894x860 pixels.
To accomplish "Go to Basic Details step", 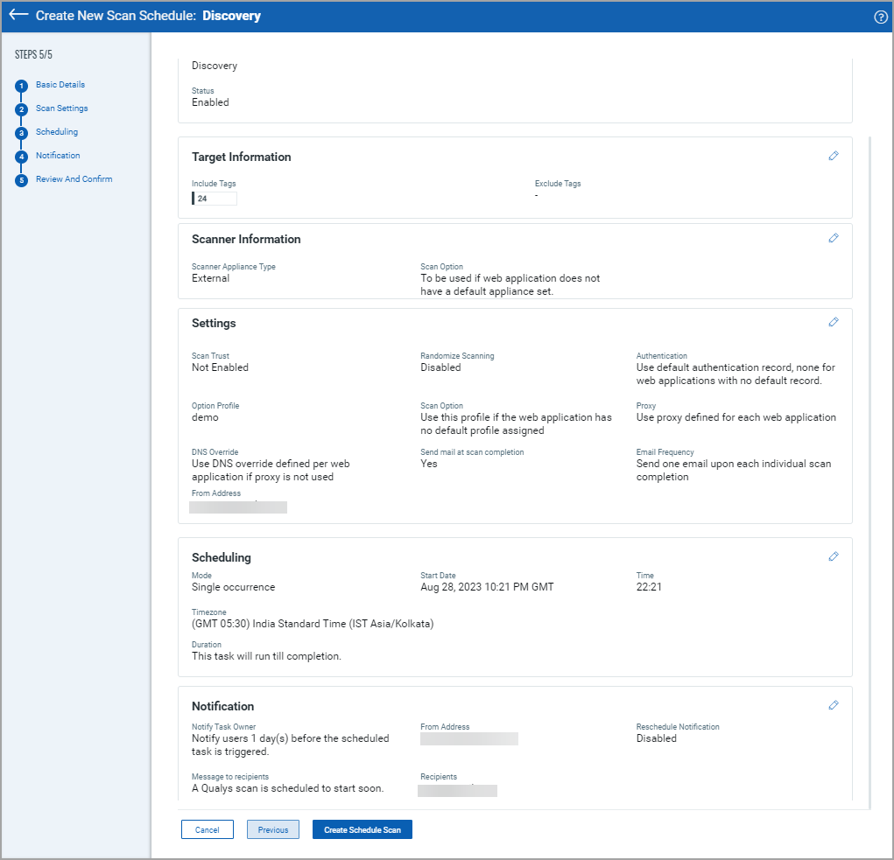I will pyautogui.click(x=60, y=85).
